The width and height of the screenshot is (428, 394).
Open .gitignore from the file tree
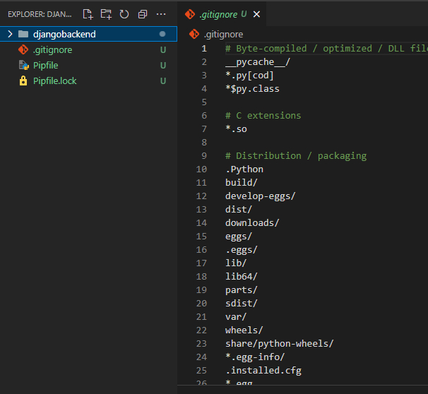pyautogui.click(x=52, y=50)
